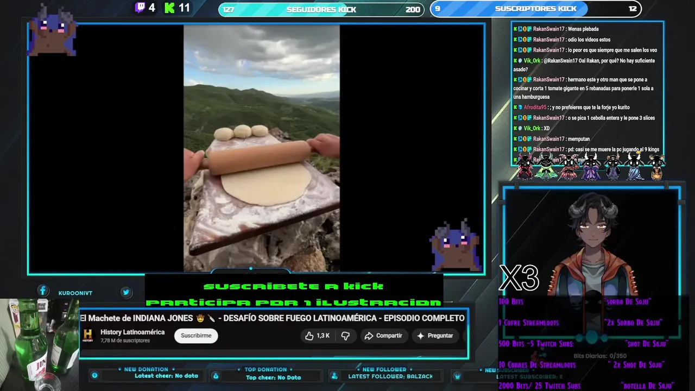Viewport: 695px width, 391px height.
Task: Like the video with thumbs-up 1,3 K
Action: point(318,336)
